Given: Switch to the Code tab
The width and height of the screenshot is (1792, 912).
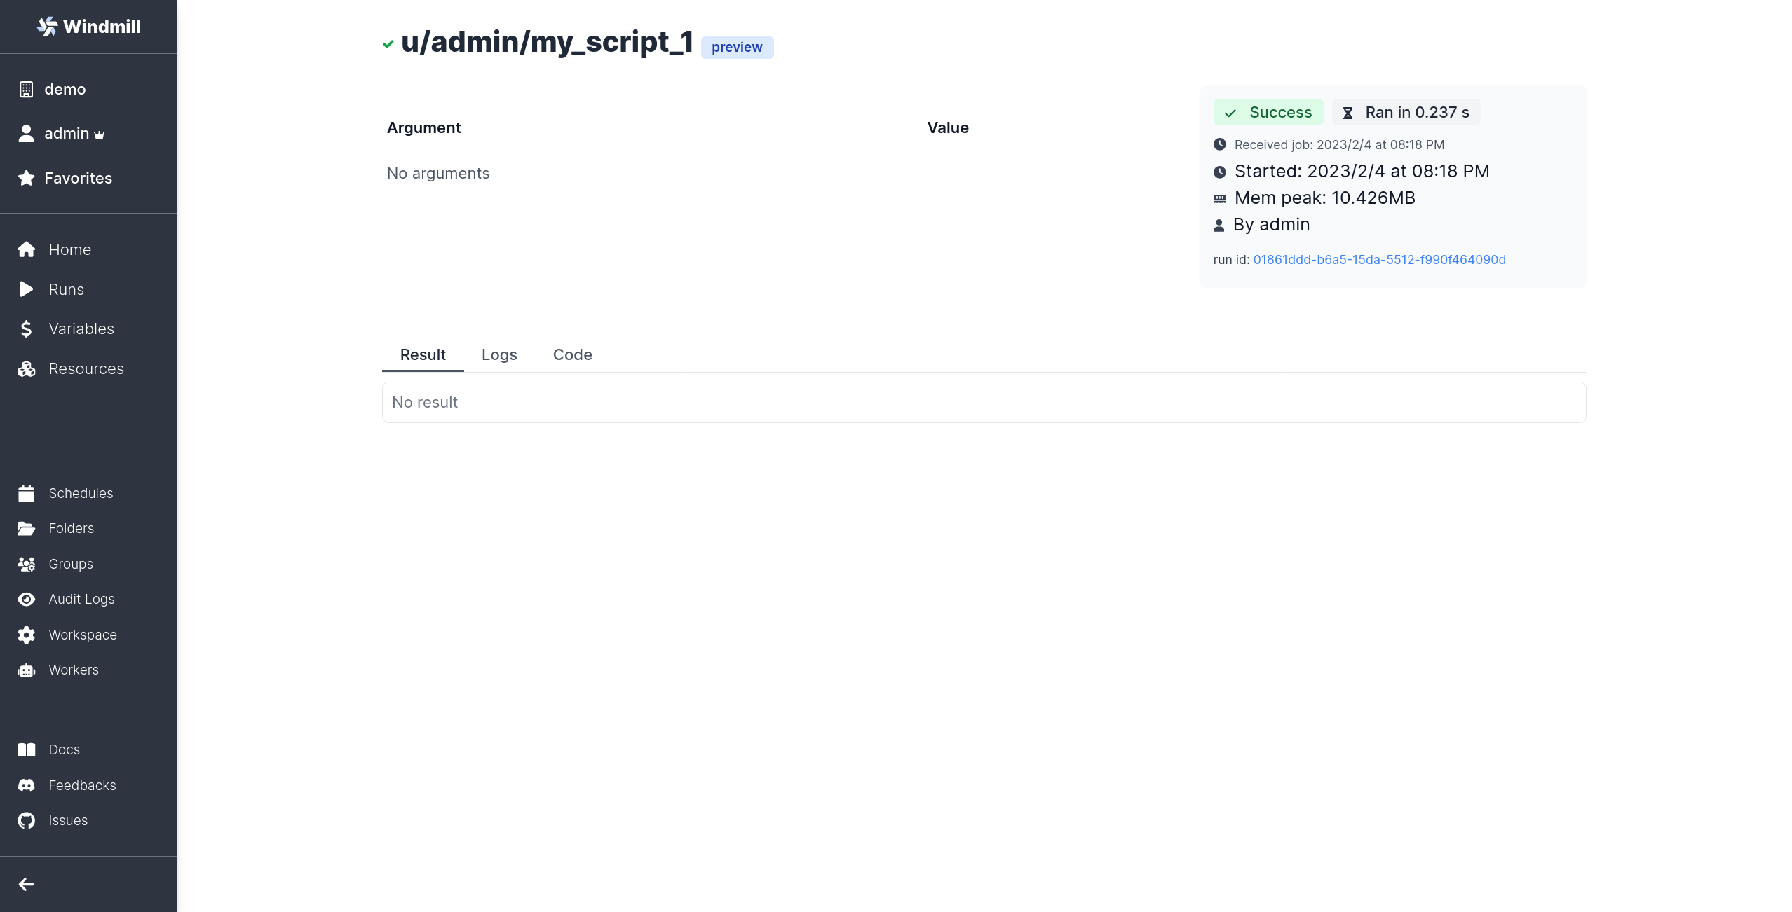Looking at the screenshot, I should pyautogui.click(x=572, y=354).
